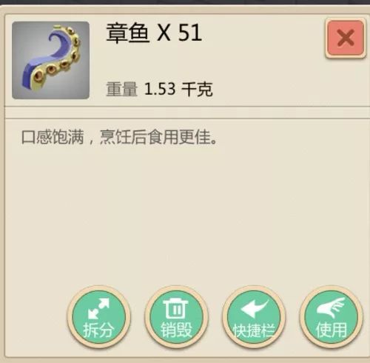Tap the 快捷栏 text label

tap(254, 330)
